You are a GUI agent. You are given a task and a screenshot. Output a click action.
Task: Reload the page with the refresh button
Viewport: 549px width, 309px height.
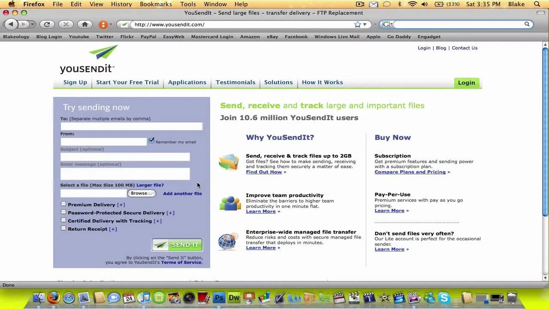[x=47, y=24]
